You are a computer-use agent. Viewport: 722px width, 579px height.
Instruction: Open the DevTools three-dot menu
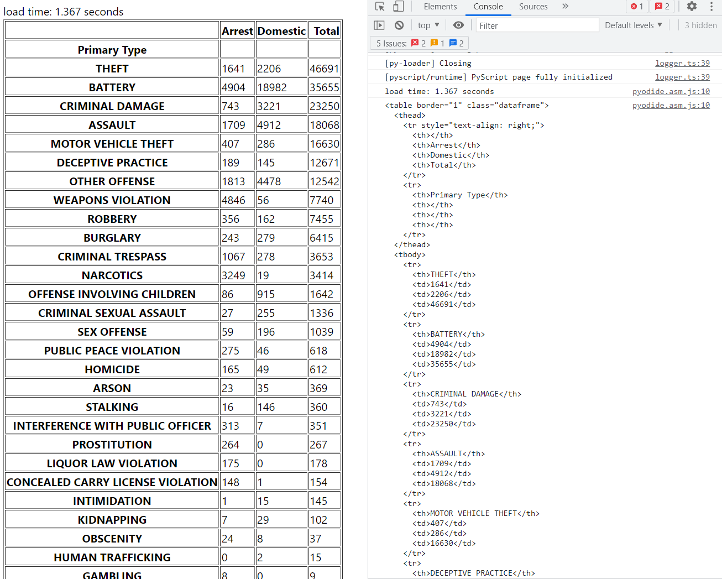711,7
